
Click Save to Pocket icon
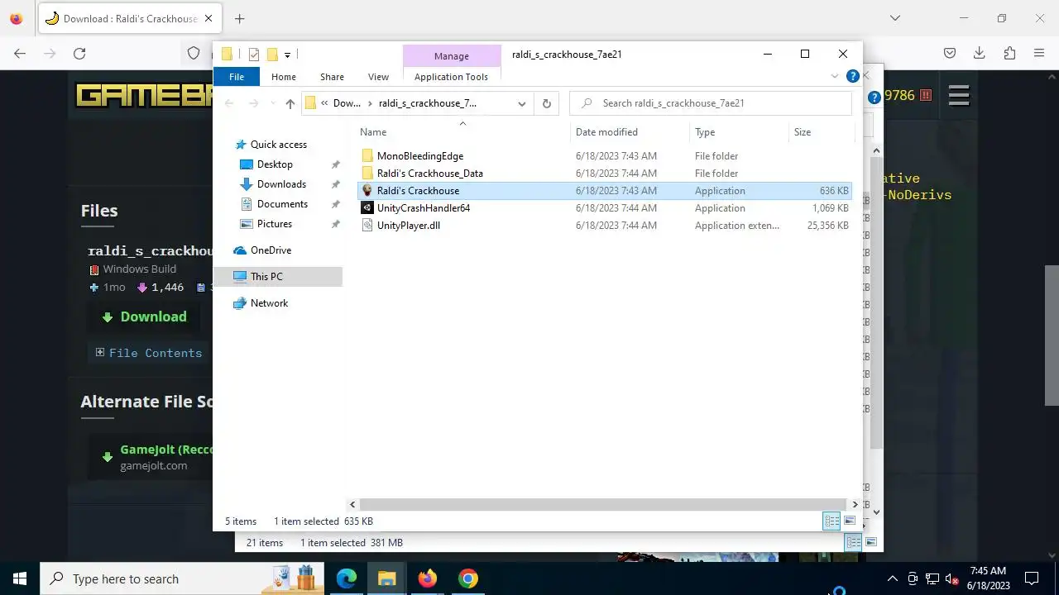tap(950, 54)
